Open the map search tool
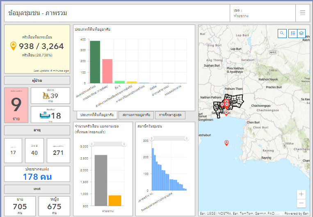This screenshot has height=217, width=313. [x=282, y=34]
